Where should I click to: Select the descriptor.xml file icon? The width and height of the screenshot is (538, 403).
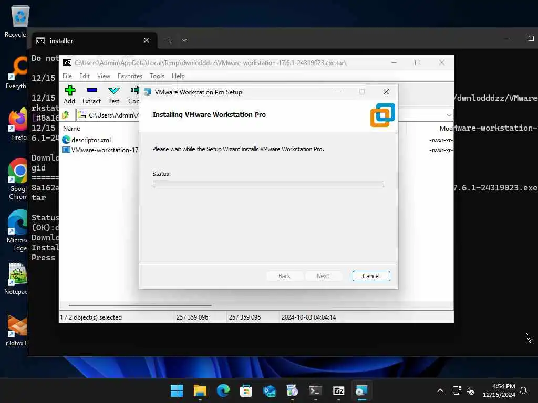pyautogui.click(x=66, y=140)
